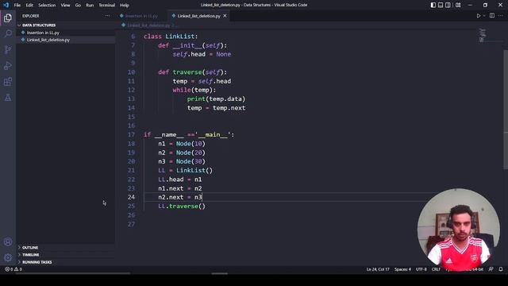Click the webcam overlay thumbnail
Viewport: 508px width, 286px height.
pos(458,230)
